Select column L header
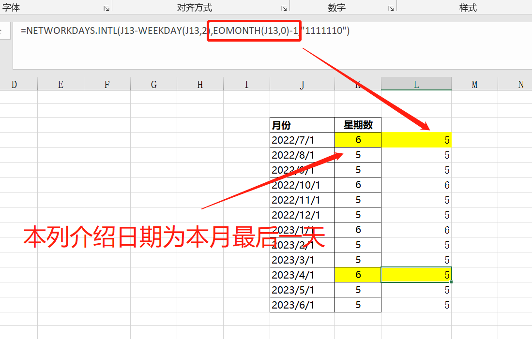This screenshot has width=532, height=339. coord(416,85)
